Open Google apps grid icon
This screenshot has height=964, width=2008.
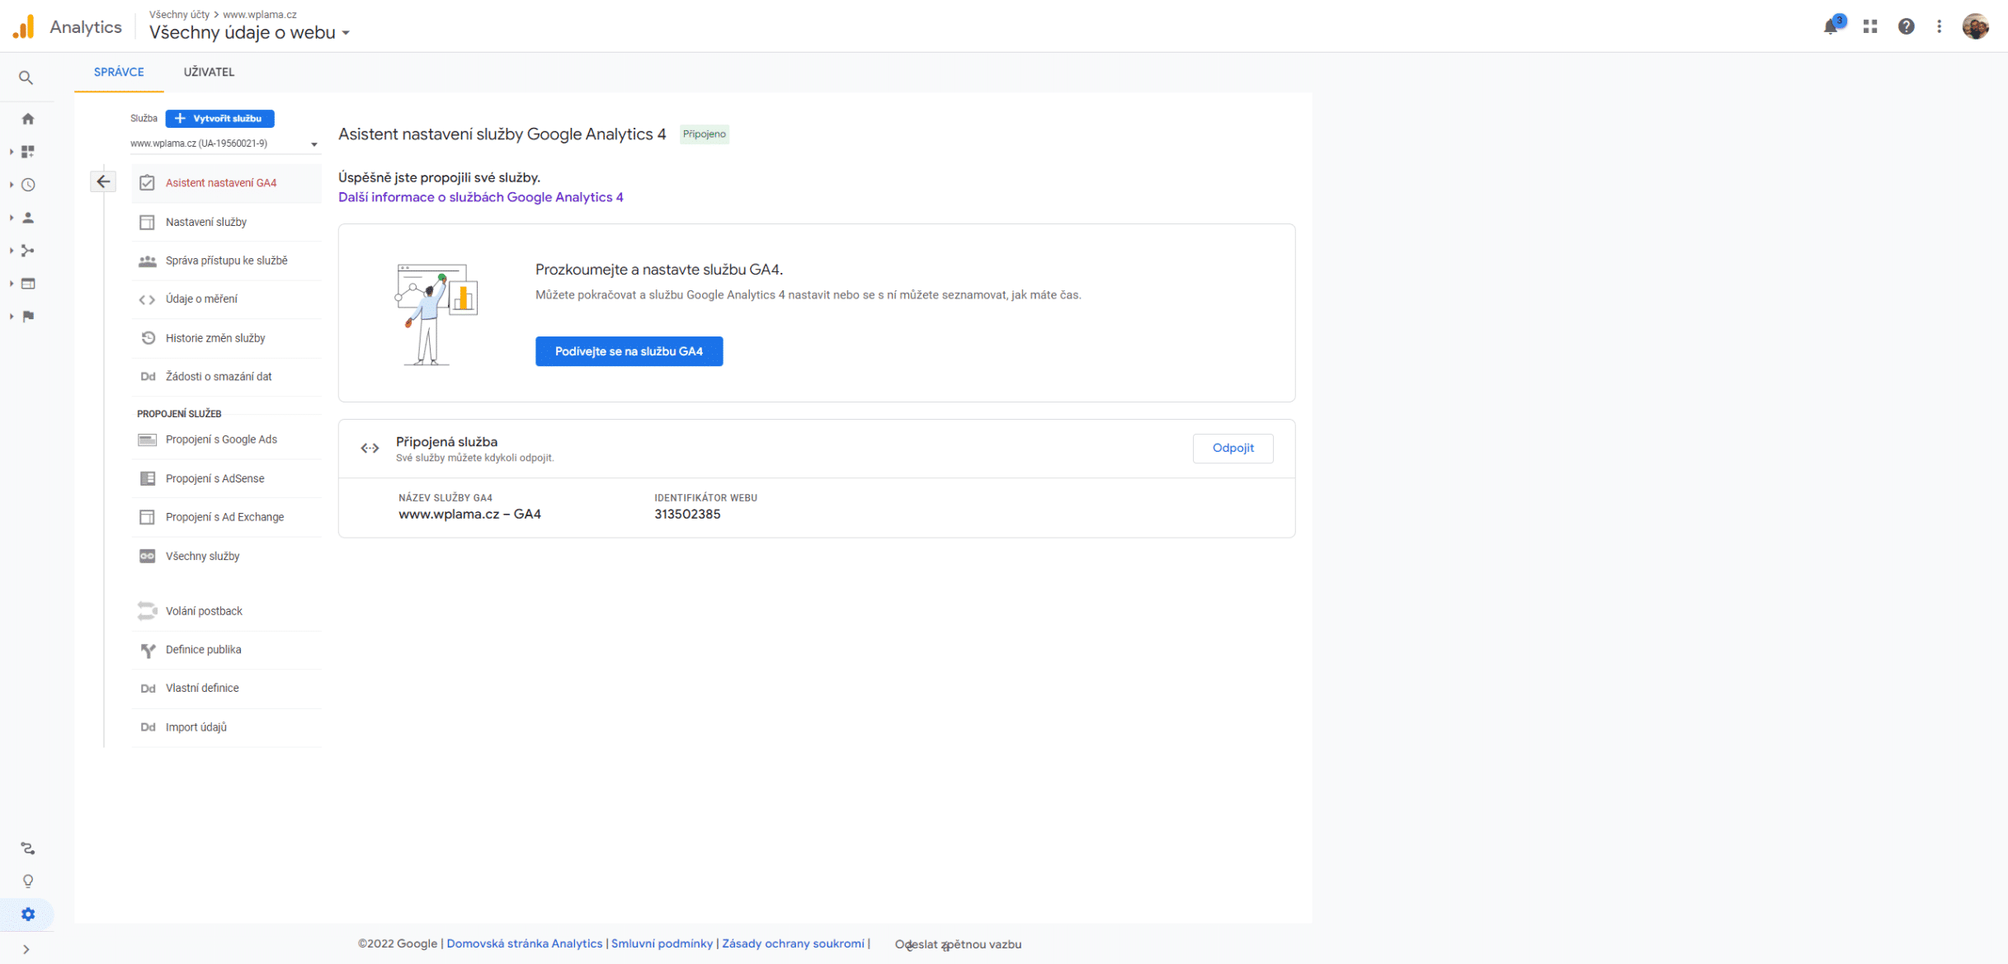(1870, 26)
